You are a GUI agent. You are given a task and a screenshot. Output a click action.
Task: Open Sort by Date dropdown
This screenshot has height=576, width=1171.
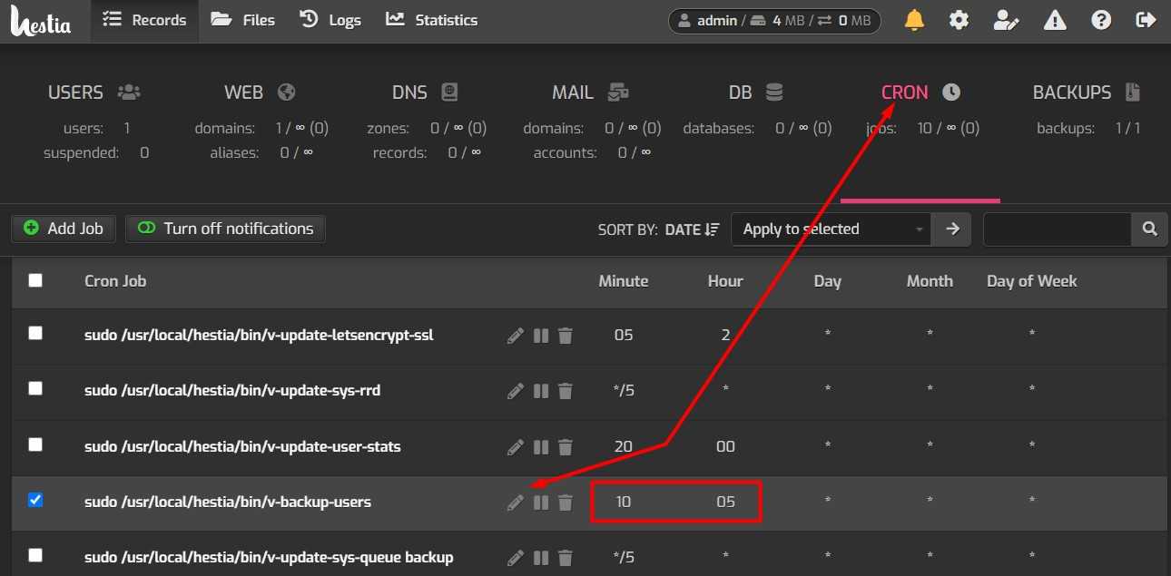pyautogui.click(x=692, y=229)
